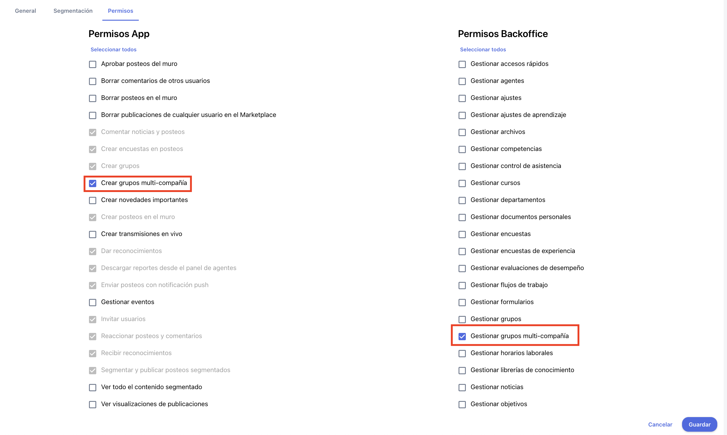Image resolution: width=727 pixels, height=435 pixels.
Task: Check Gestionar accesos rápidos
Action: coord(462,64)
